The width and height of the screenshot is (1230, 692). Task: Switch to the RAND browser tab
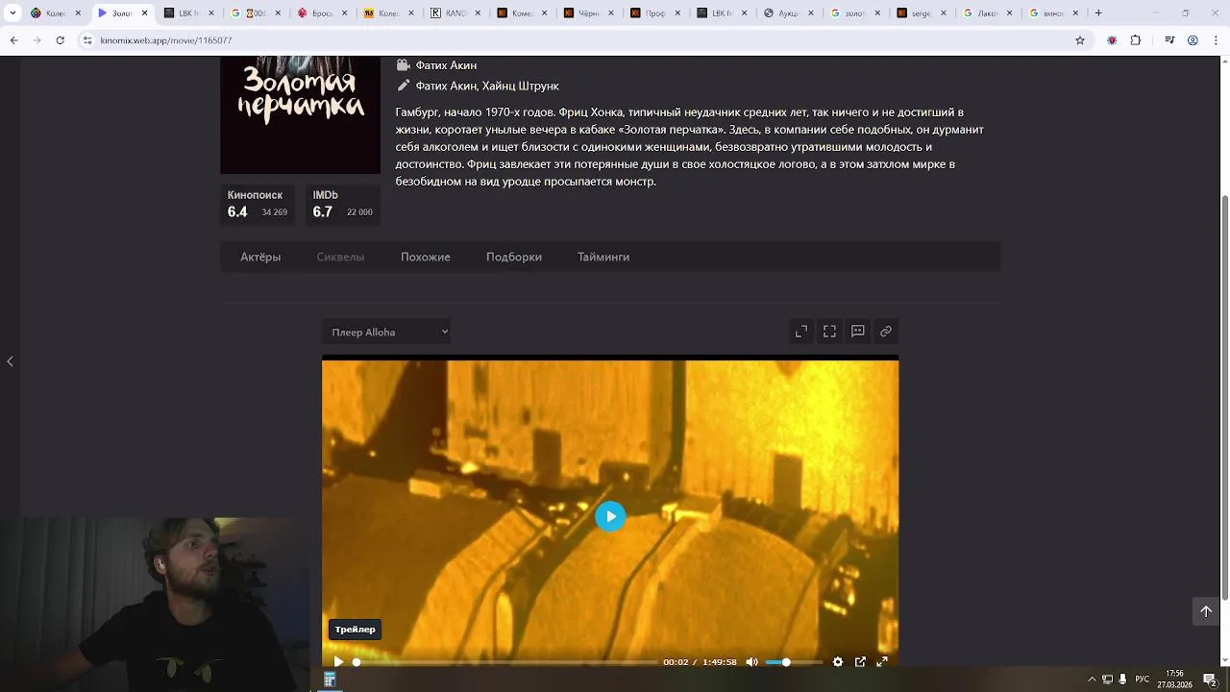[455, 13]
